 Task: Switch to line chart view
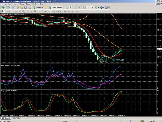74,8
